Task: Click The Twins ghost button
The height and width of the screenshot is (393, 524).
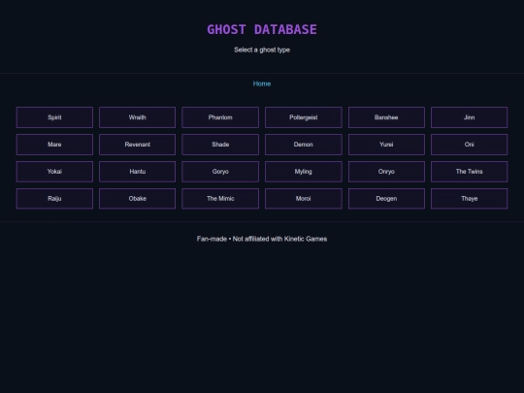Action: (x=470, y=172)
